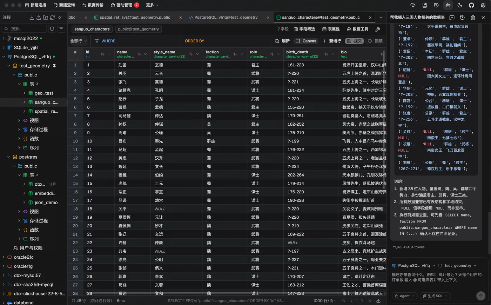Sort by the id column arrows

pos(102,54)
